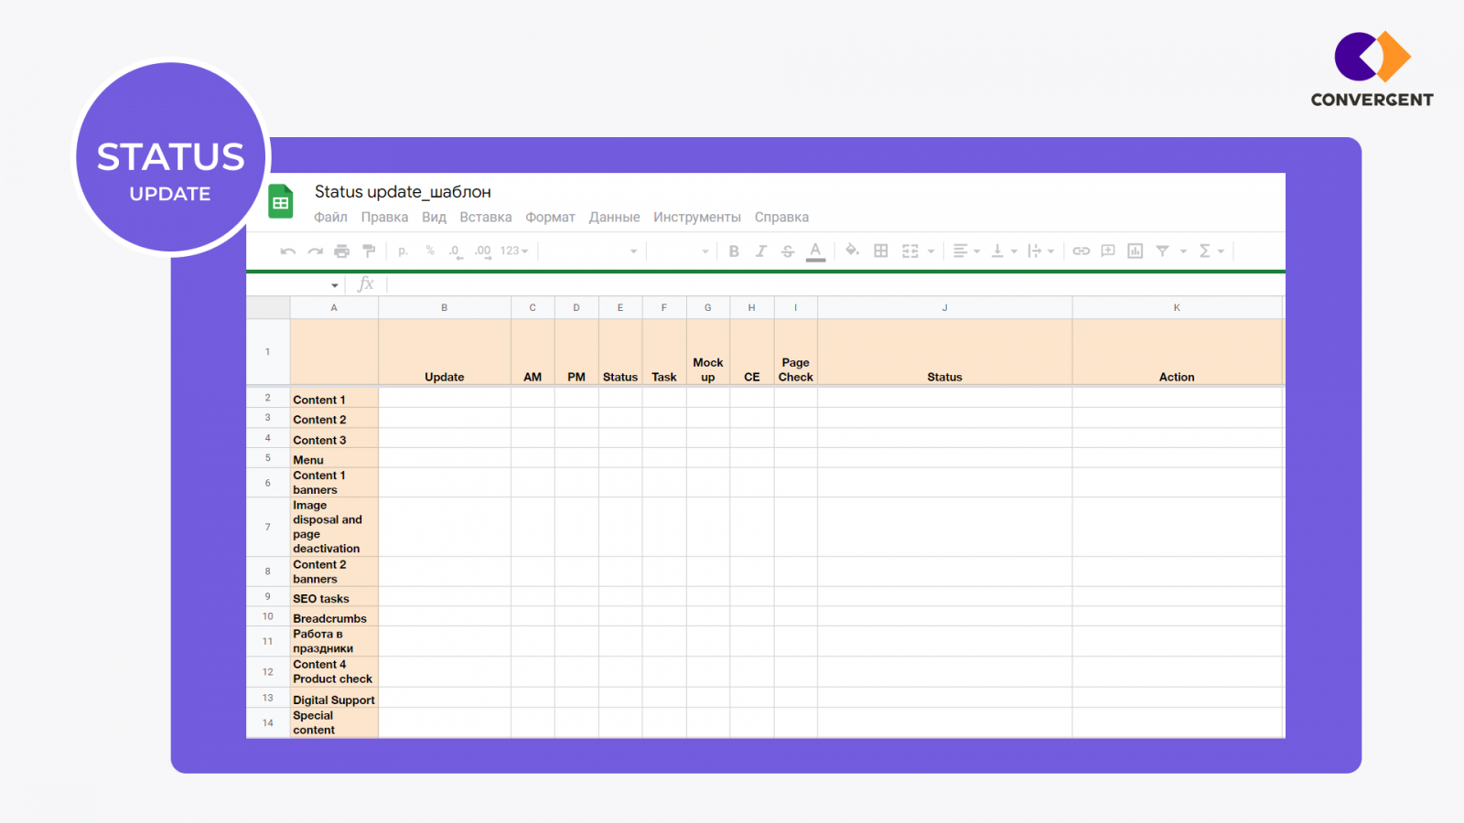Open the Файл menu

click(x=330, y=218)
